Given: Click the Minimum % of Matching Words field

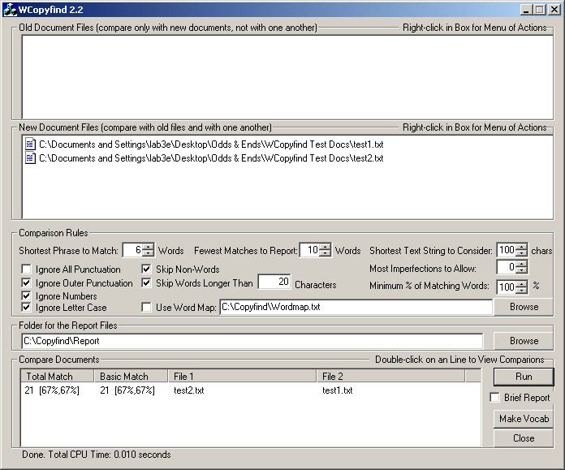Looking at the screenshot, I should [507, 287].
